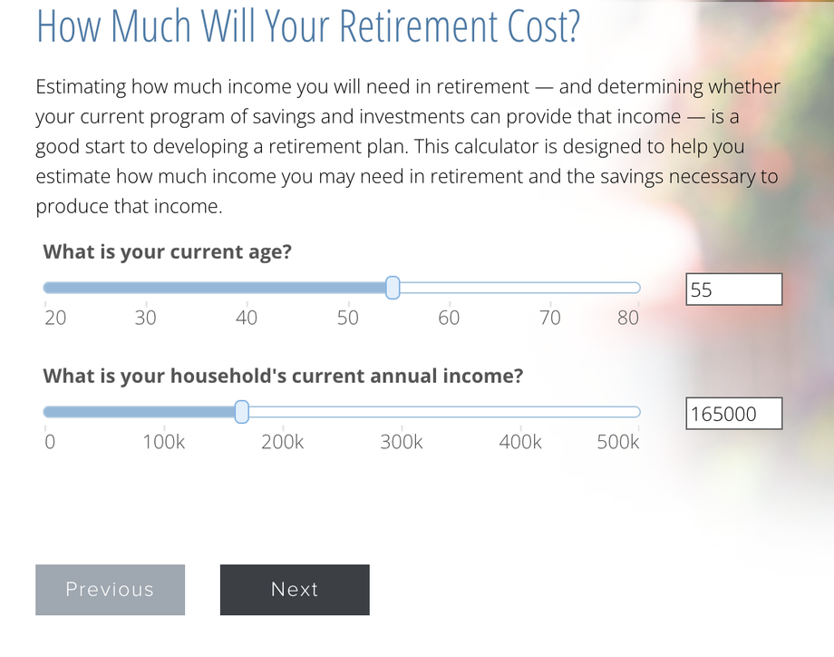Set income slider at the 300k mark
834x657 pixels.
point(402,412)
